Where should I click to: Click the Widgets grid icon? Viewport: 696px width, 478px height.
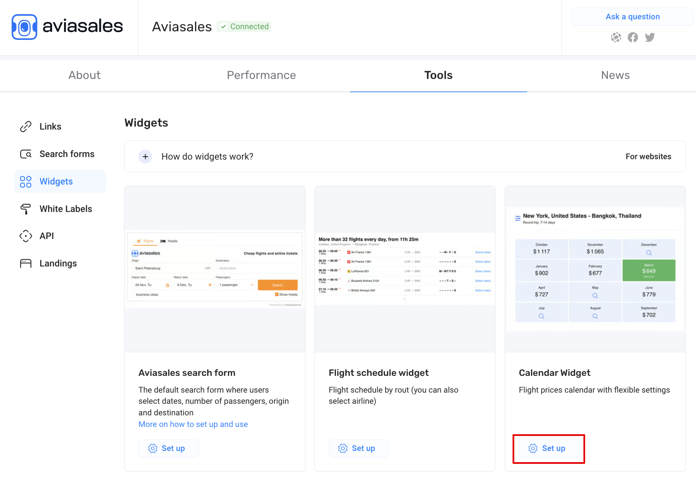26,182
